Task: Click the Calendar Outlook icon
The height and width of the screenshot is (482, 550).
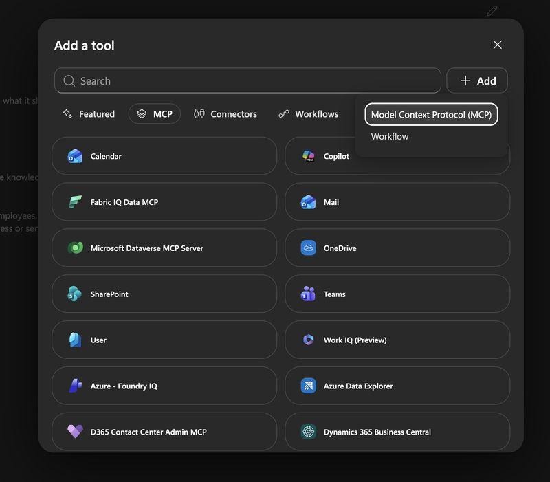Action: click(75, 156)
